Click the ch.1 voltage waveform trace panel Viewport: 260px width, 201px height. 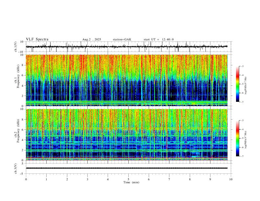(x=129, y=47)
